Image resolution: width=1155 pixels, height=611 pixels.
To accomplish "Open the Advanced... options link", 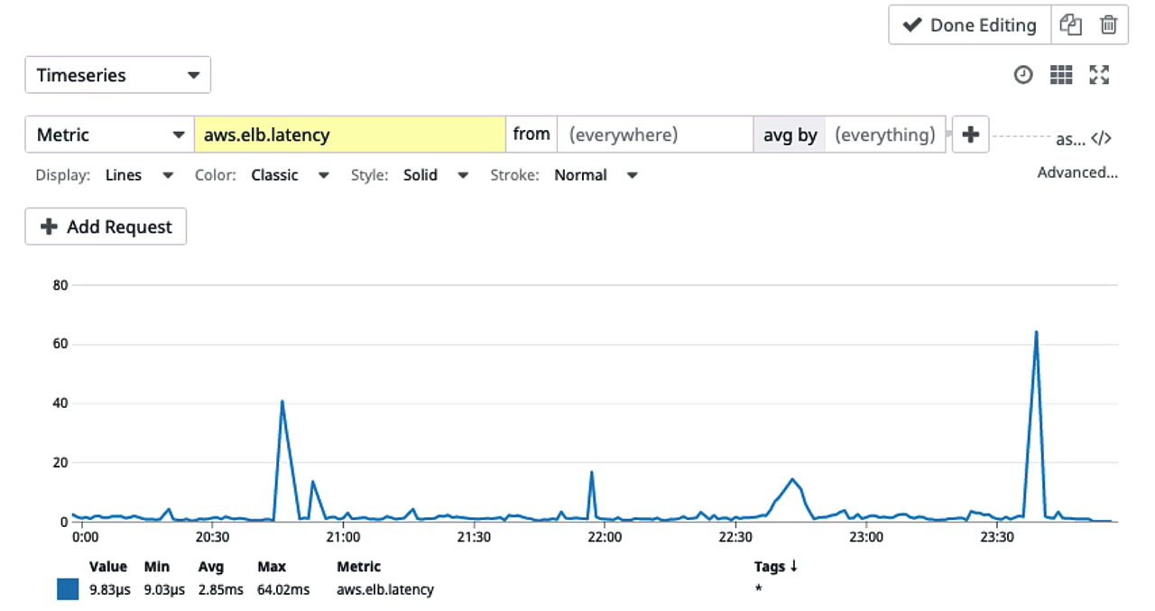I will (x=1077, y=172).
